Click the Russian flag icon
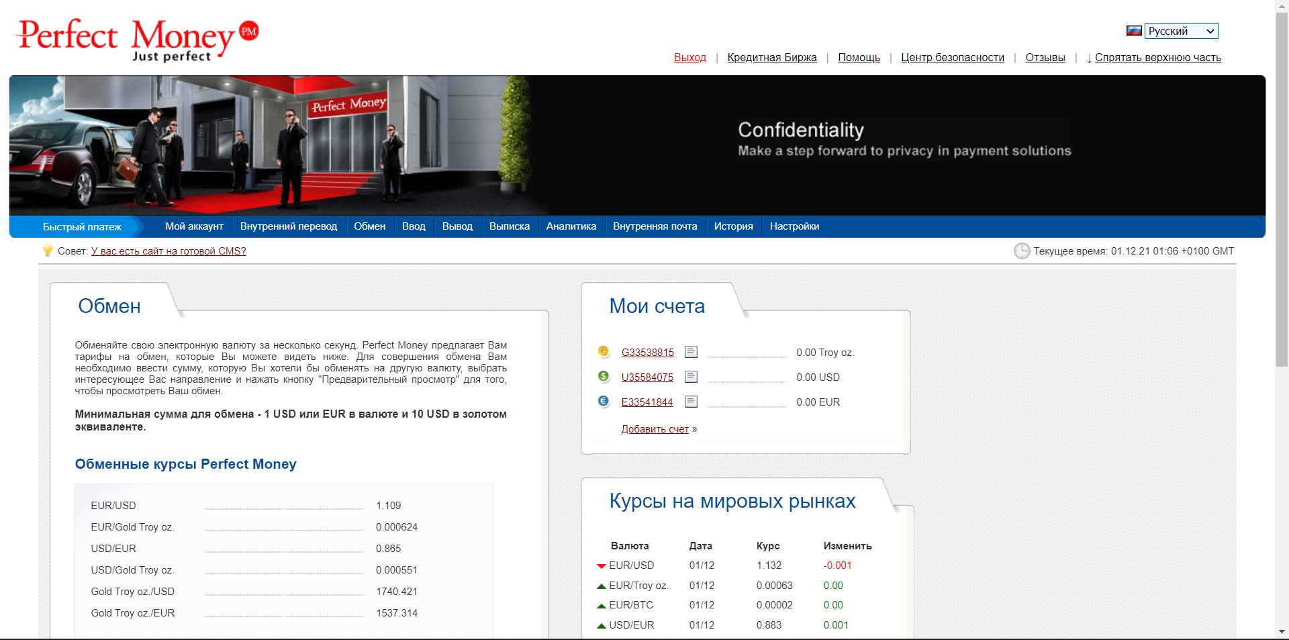1289x640 pixels. (1134, 31)
